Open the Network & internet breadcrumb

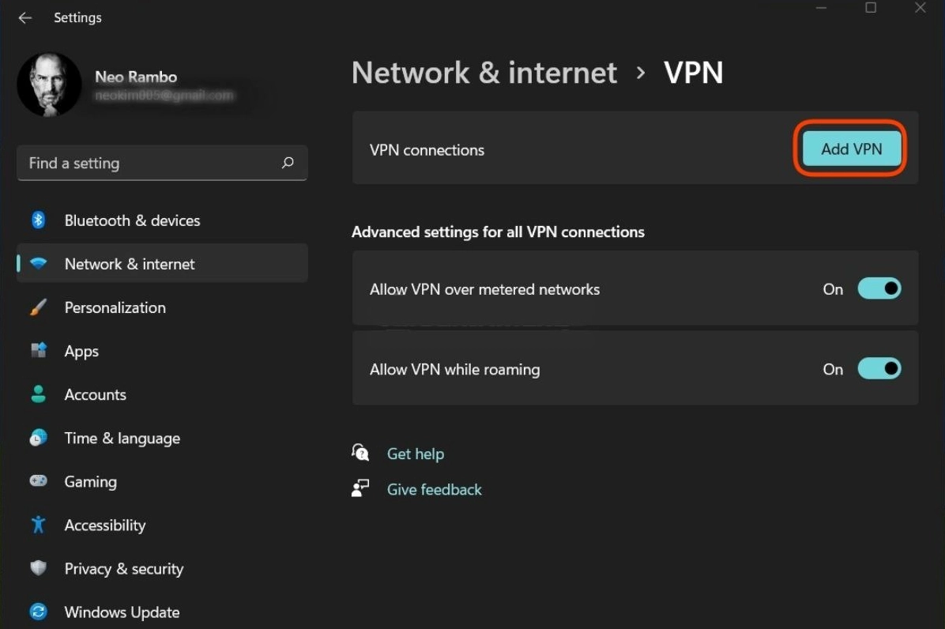tap(484, 73)
